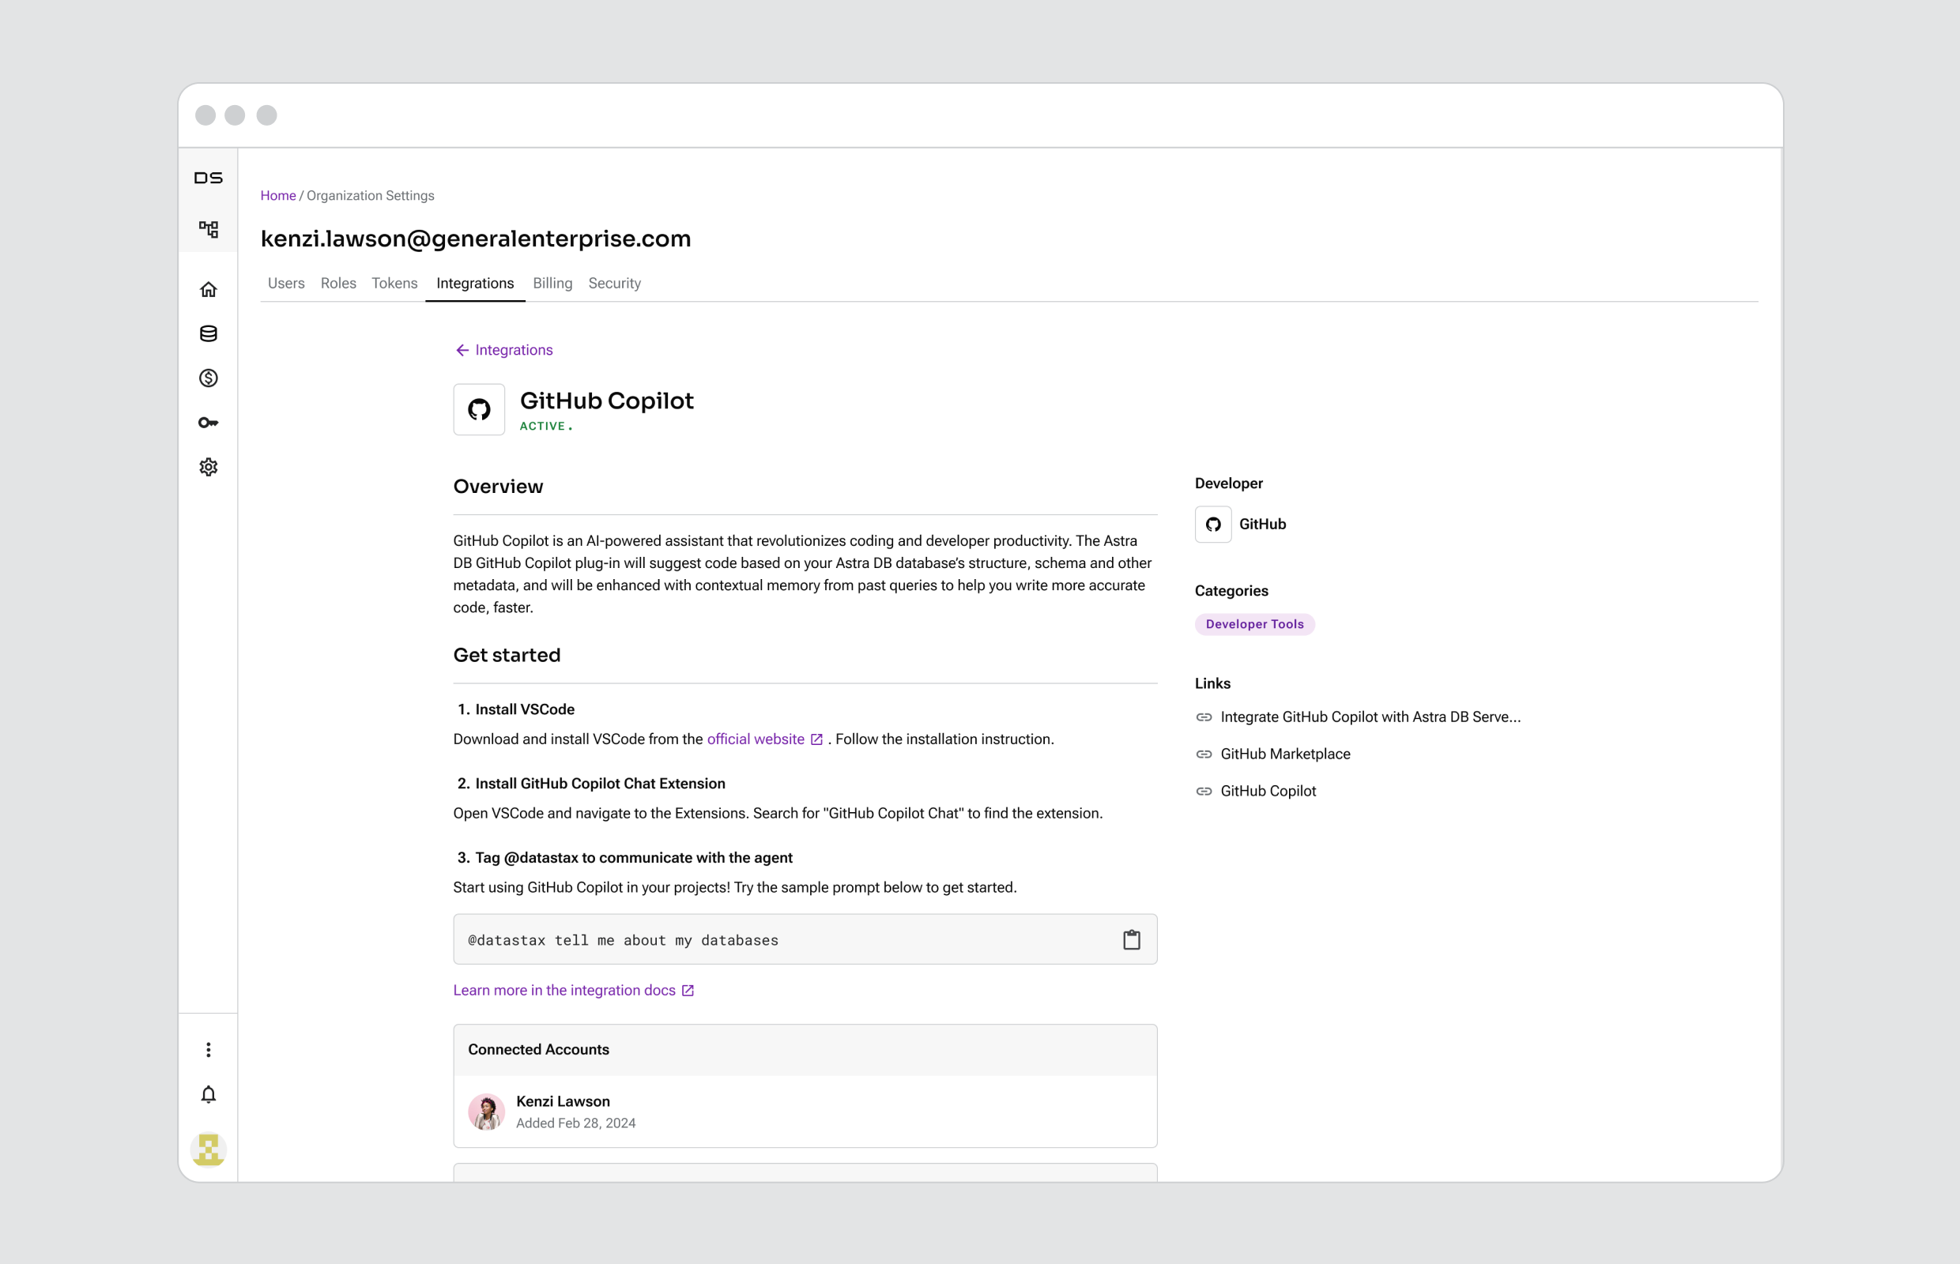The height and width of the screenshot is (1264, 1960).
Task: Click the external link icon after integration docs
Action: (688, 991)
